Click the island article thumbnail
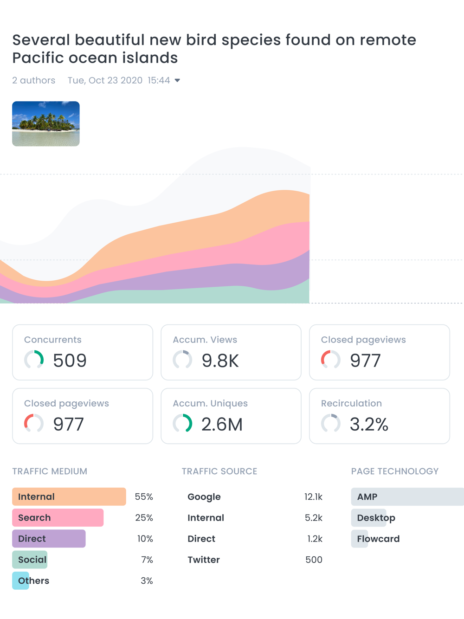This screenshot has width=464, height=619. point(46,124)
